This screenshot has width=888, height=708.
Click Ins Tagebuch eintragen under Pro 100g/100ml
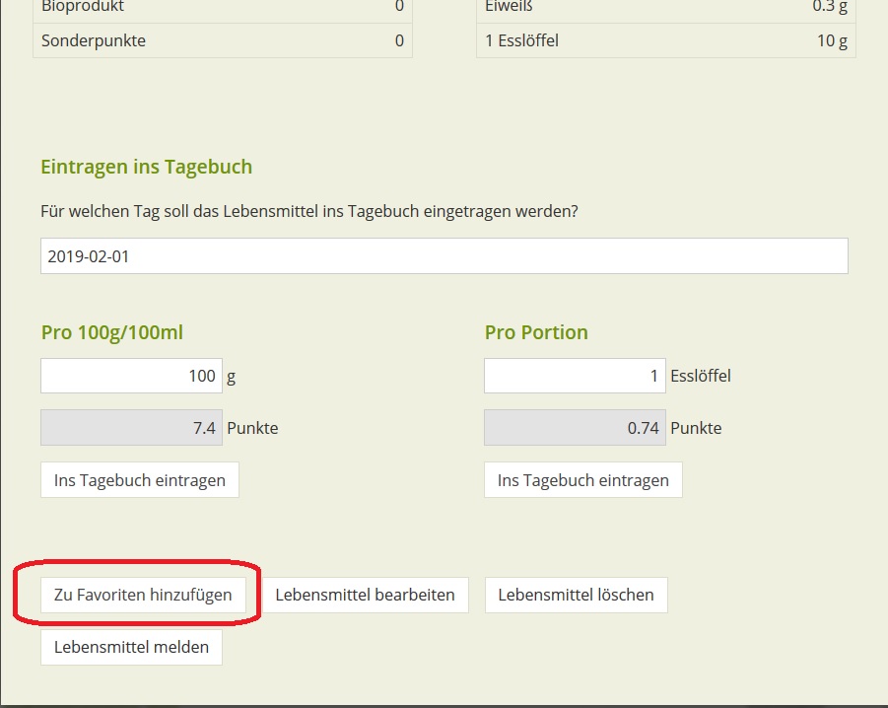click(140, 480)
